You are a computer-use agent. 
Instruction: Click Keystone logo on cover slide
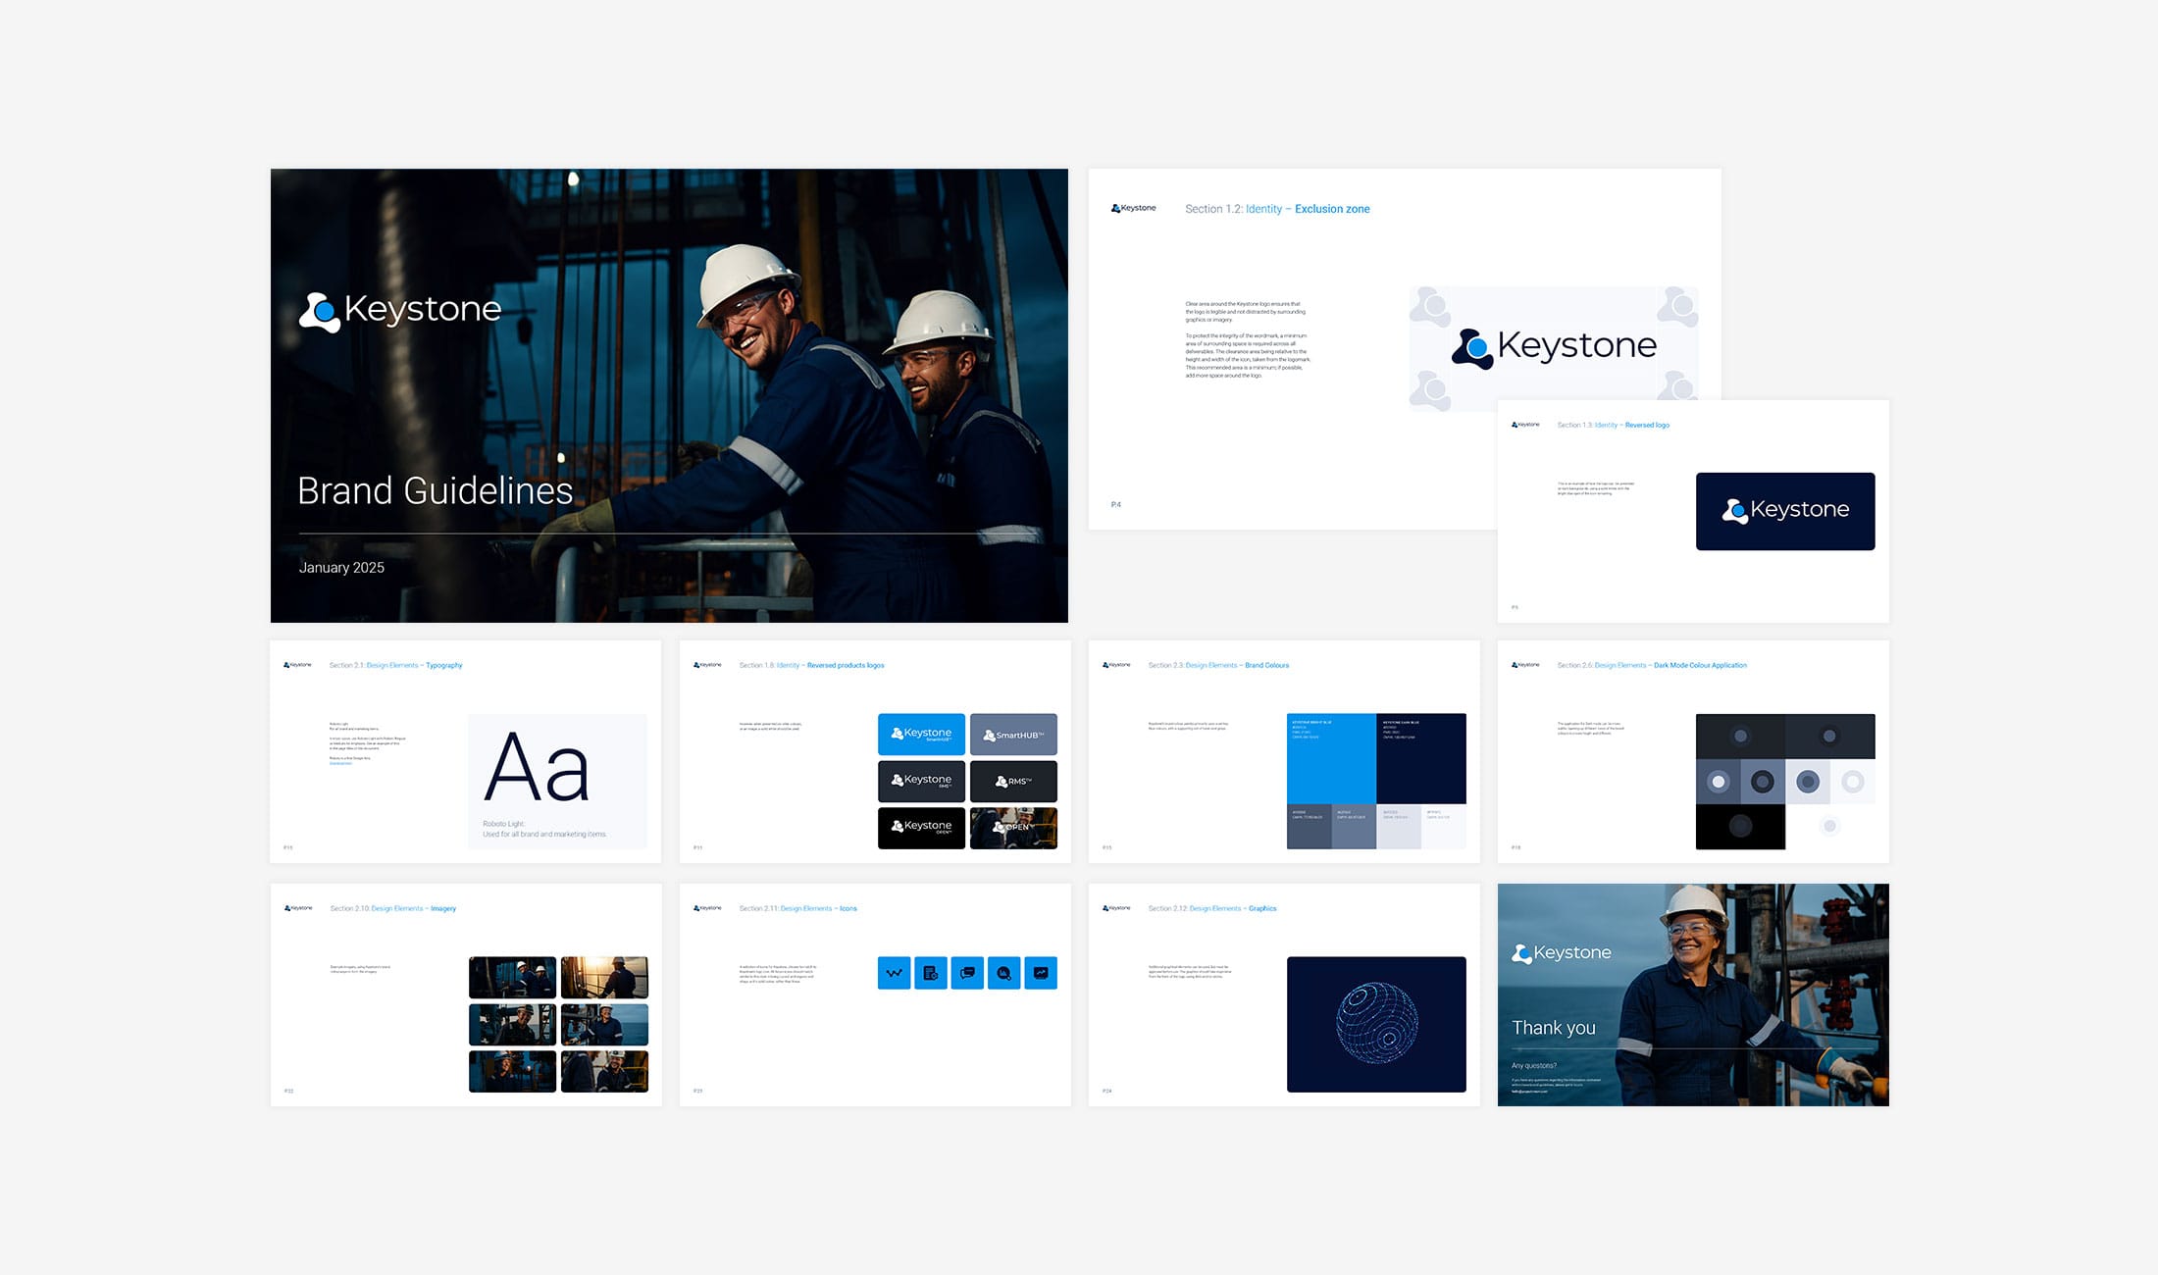tap(400, 310)
